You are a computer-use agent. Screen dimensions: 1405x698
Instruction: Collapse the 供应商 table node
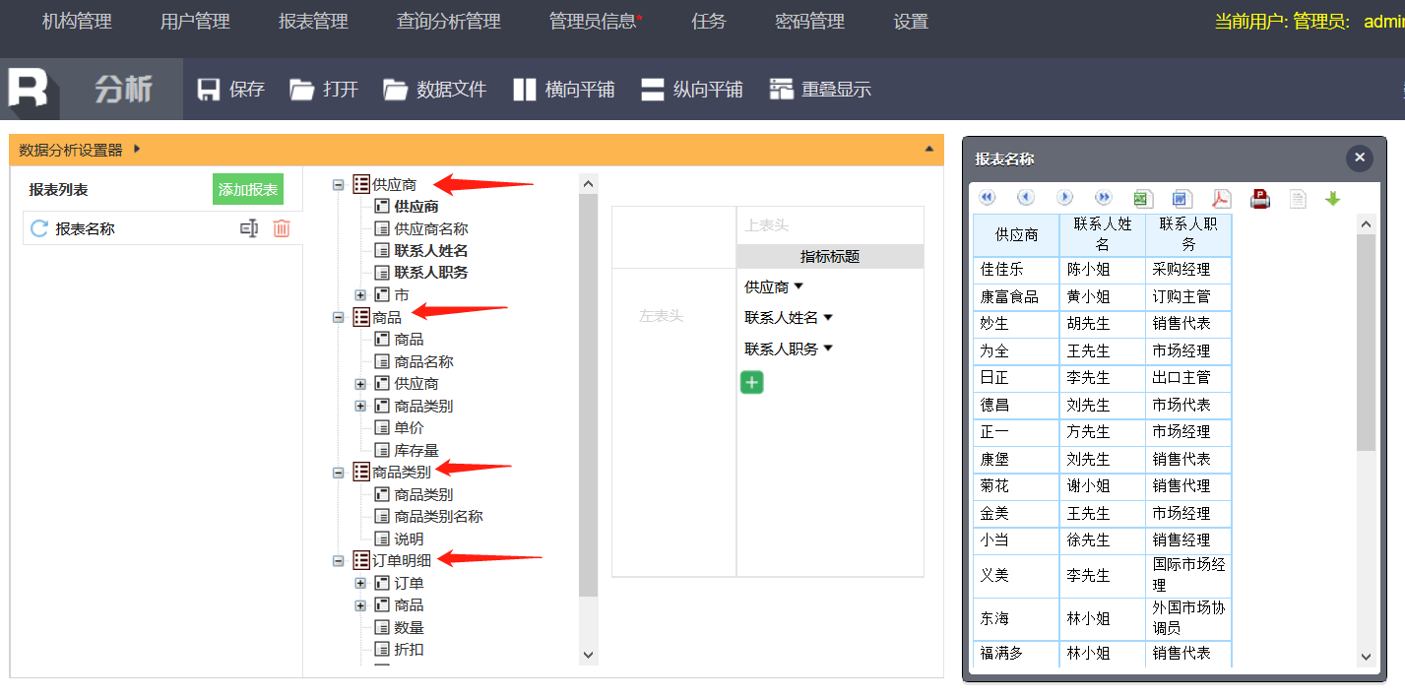coord(339,184)
